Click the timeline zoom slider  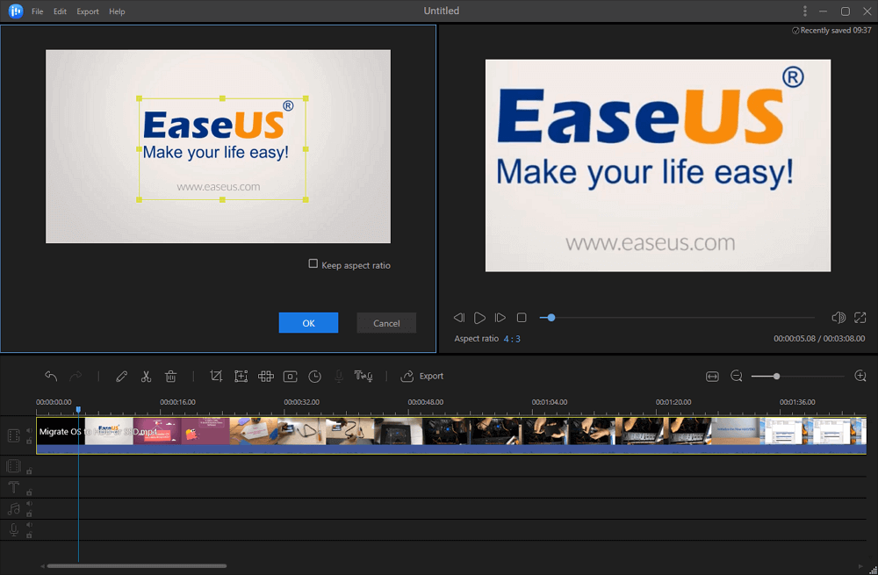point(776,377)
